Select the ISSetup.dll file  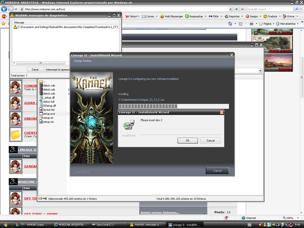point(49,106)
